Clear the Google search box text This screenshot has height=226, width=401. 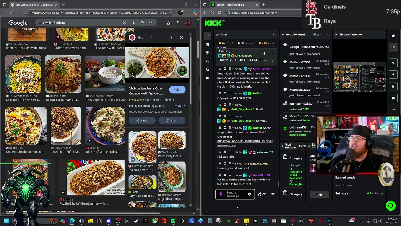(124, 23)
